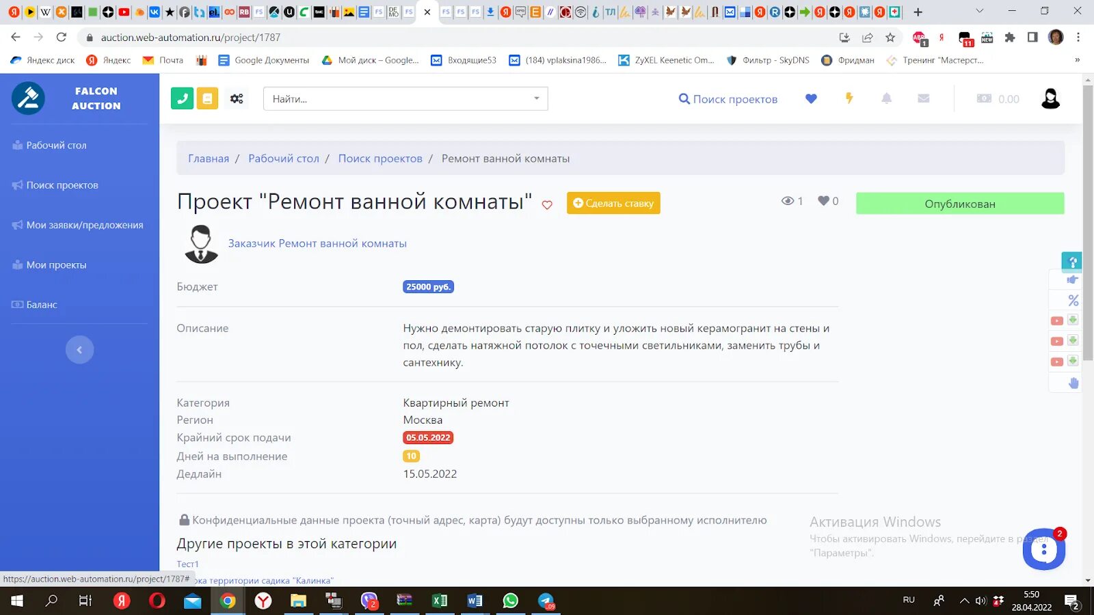This screenshot has height=615, width=1094.
Task: Click the green Опубликован status button
Action: point(960,204)
